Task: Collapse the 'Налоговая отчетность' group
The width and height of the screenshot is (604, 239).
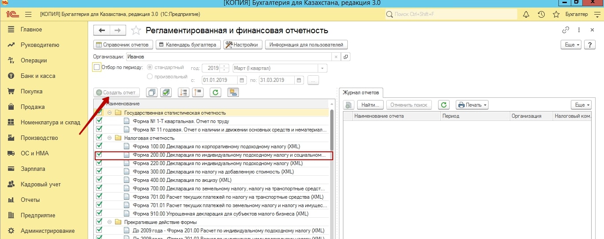Action: click(109, 138)
